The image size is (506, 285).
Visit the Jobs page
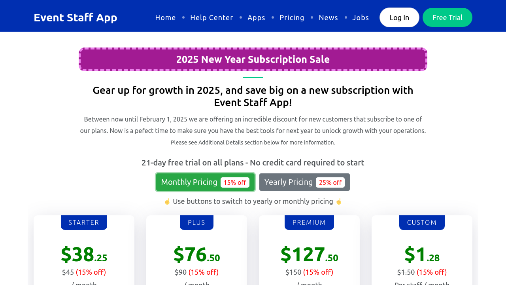coord(361,17)
